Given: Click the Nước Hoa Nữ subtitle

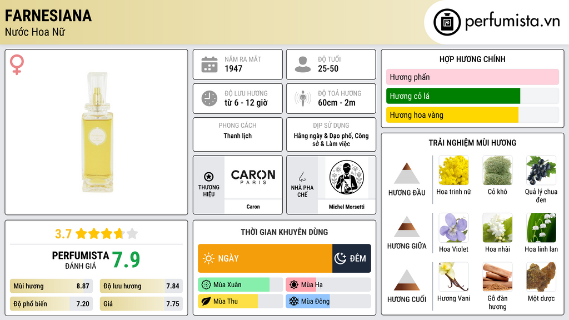Looking at the screenshot, I should [x=35, y=32].
